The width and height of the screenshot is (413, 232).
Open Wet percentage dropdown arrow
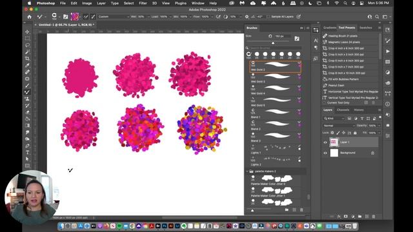pyautogui.click(x=148, y=17)
